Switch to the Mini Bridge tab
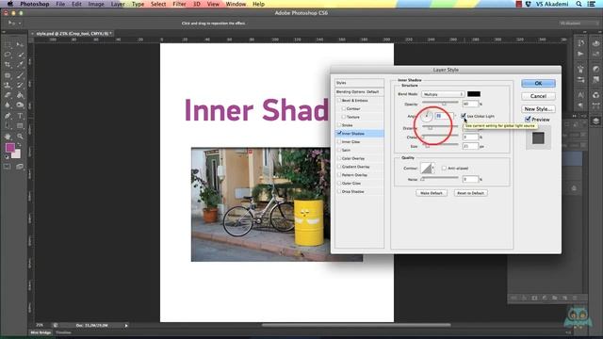Image resolution: width=603 pixels, height=339 pixels. tap(41, 332)
